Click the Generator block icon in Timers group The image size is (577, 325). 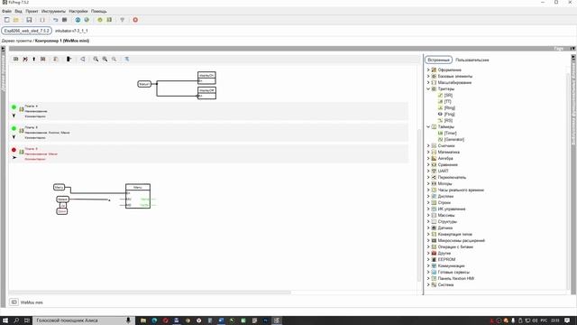pyautogui.click(x=441, y=139)
